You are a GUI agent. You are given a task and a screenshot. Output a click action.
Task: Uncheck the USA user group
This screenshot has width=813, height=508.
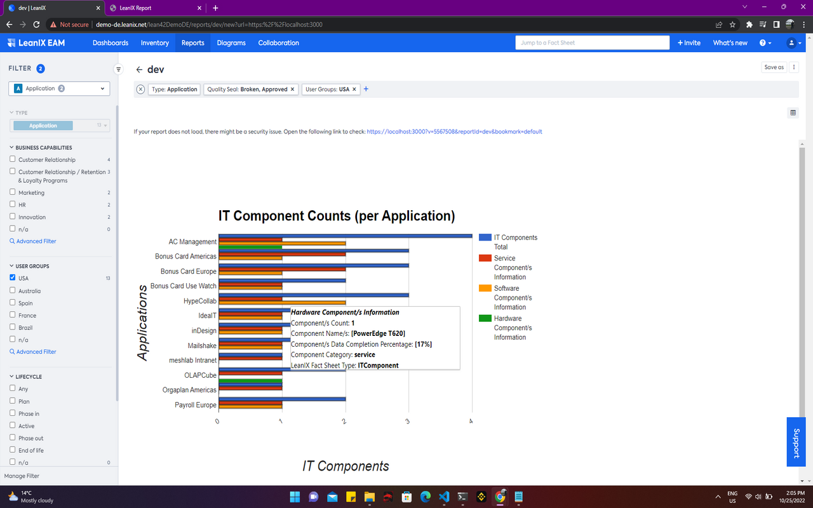coord(13,277)
